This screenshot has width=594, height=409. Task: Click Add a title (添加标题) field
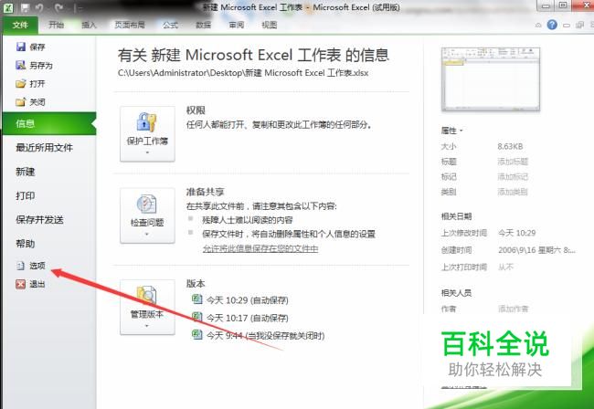pos(513,162)
